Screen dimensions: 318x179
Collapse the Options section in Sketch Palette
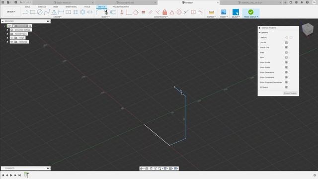coord(259,32)
